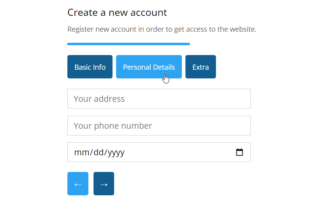
Task: Select the dd day segment of the date
Action: click(x=98, y=153)
